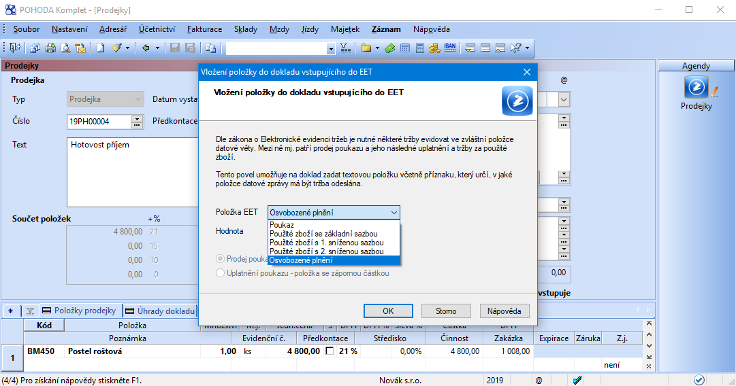
Task: Click the middle note panel icon in toolbar
Action: (485, 48)
